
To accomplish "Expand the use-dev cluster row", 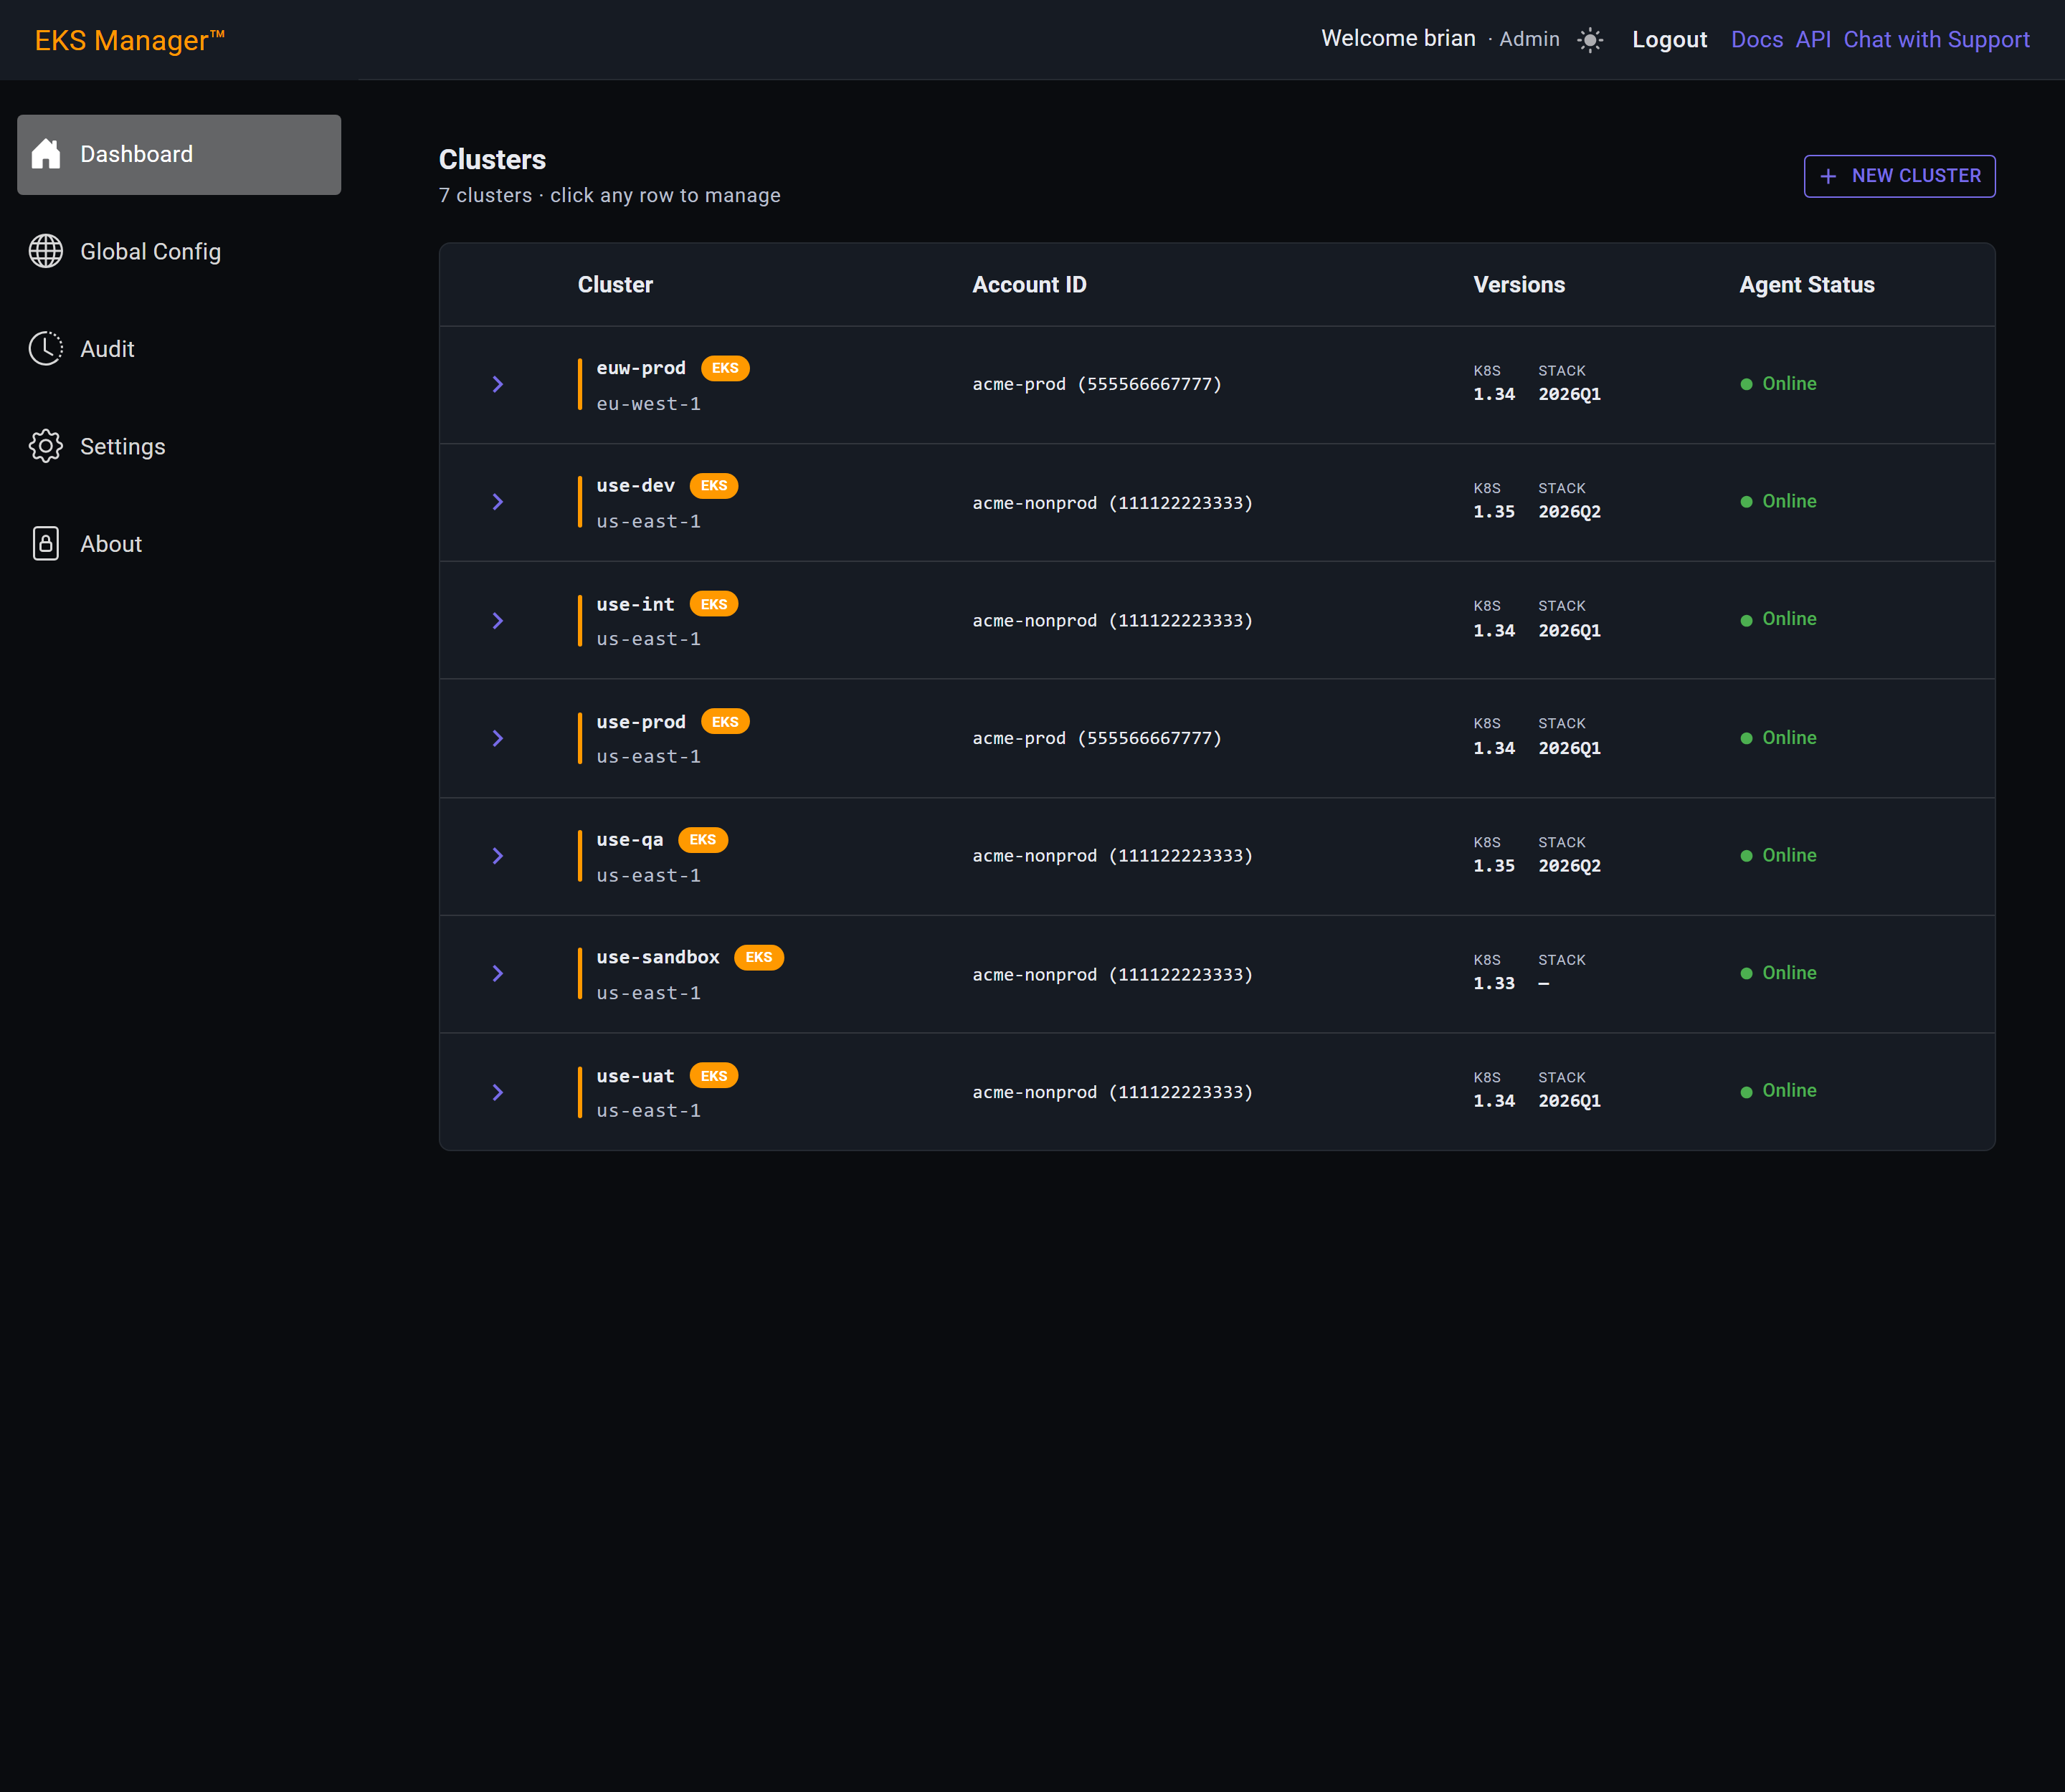I will (497, 502).
